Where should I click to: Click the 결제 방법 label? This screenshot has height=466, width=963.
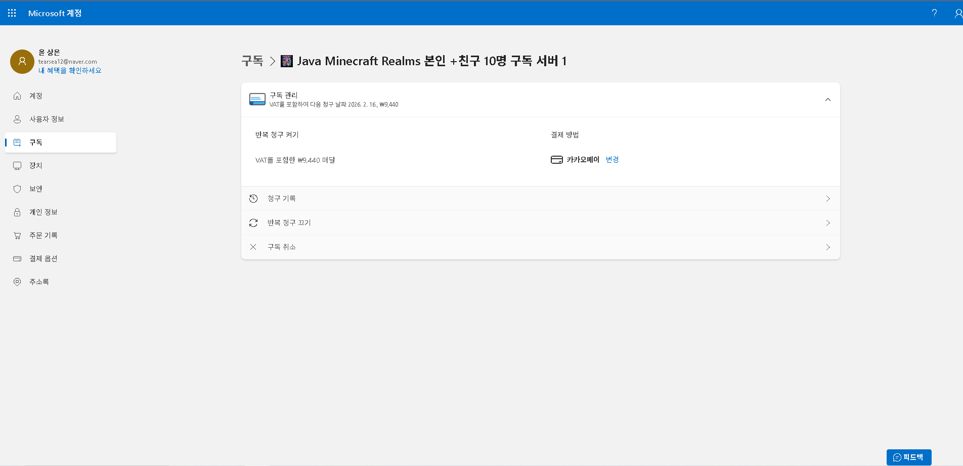[565, 135]
